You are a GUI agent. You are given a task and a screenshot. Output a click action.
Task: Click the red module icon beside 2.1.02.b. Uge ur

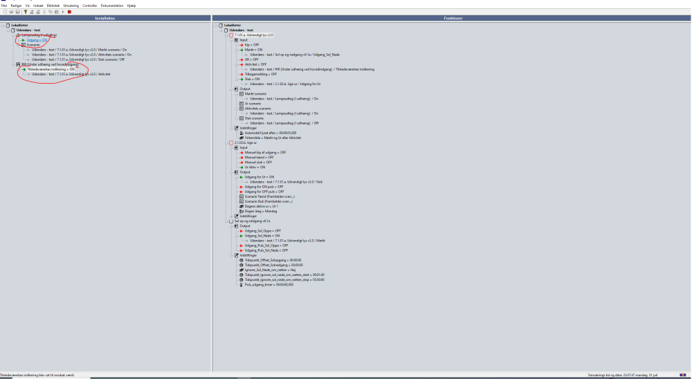click(231, 143)
